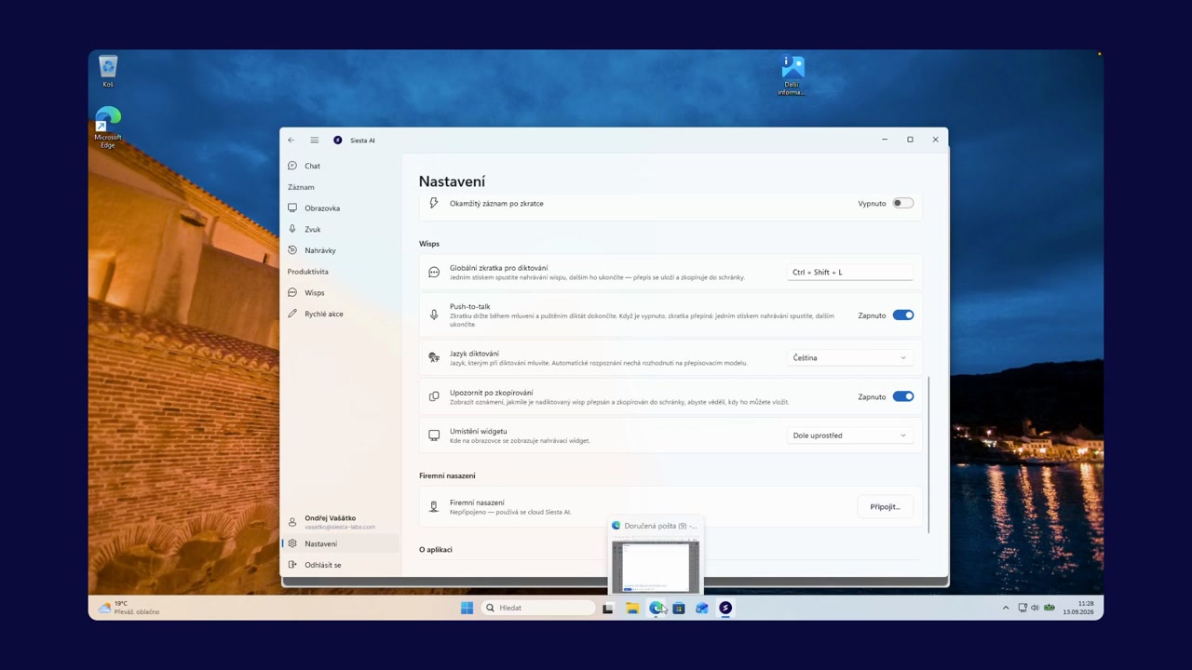Switch to Wisps in sidebar
The image size is (1192, 670).
(340, 292)
